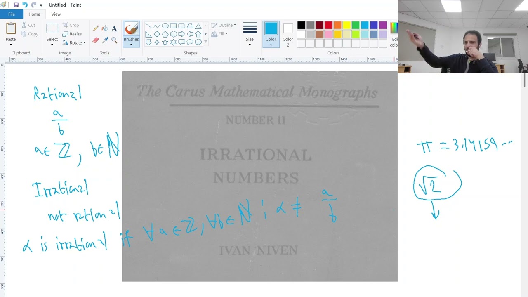Pick the black color swatch
The width and height of the screenshot is (528, 297).
[301, 25]
